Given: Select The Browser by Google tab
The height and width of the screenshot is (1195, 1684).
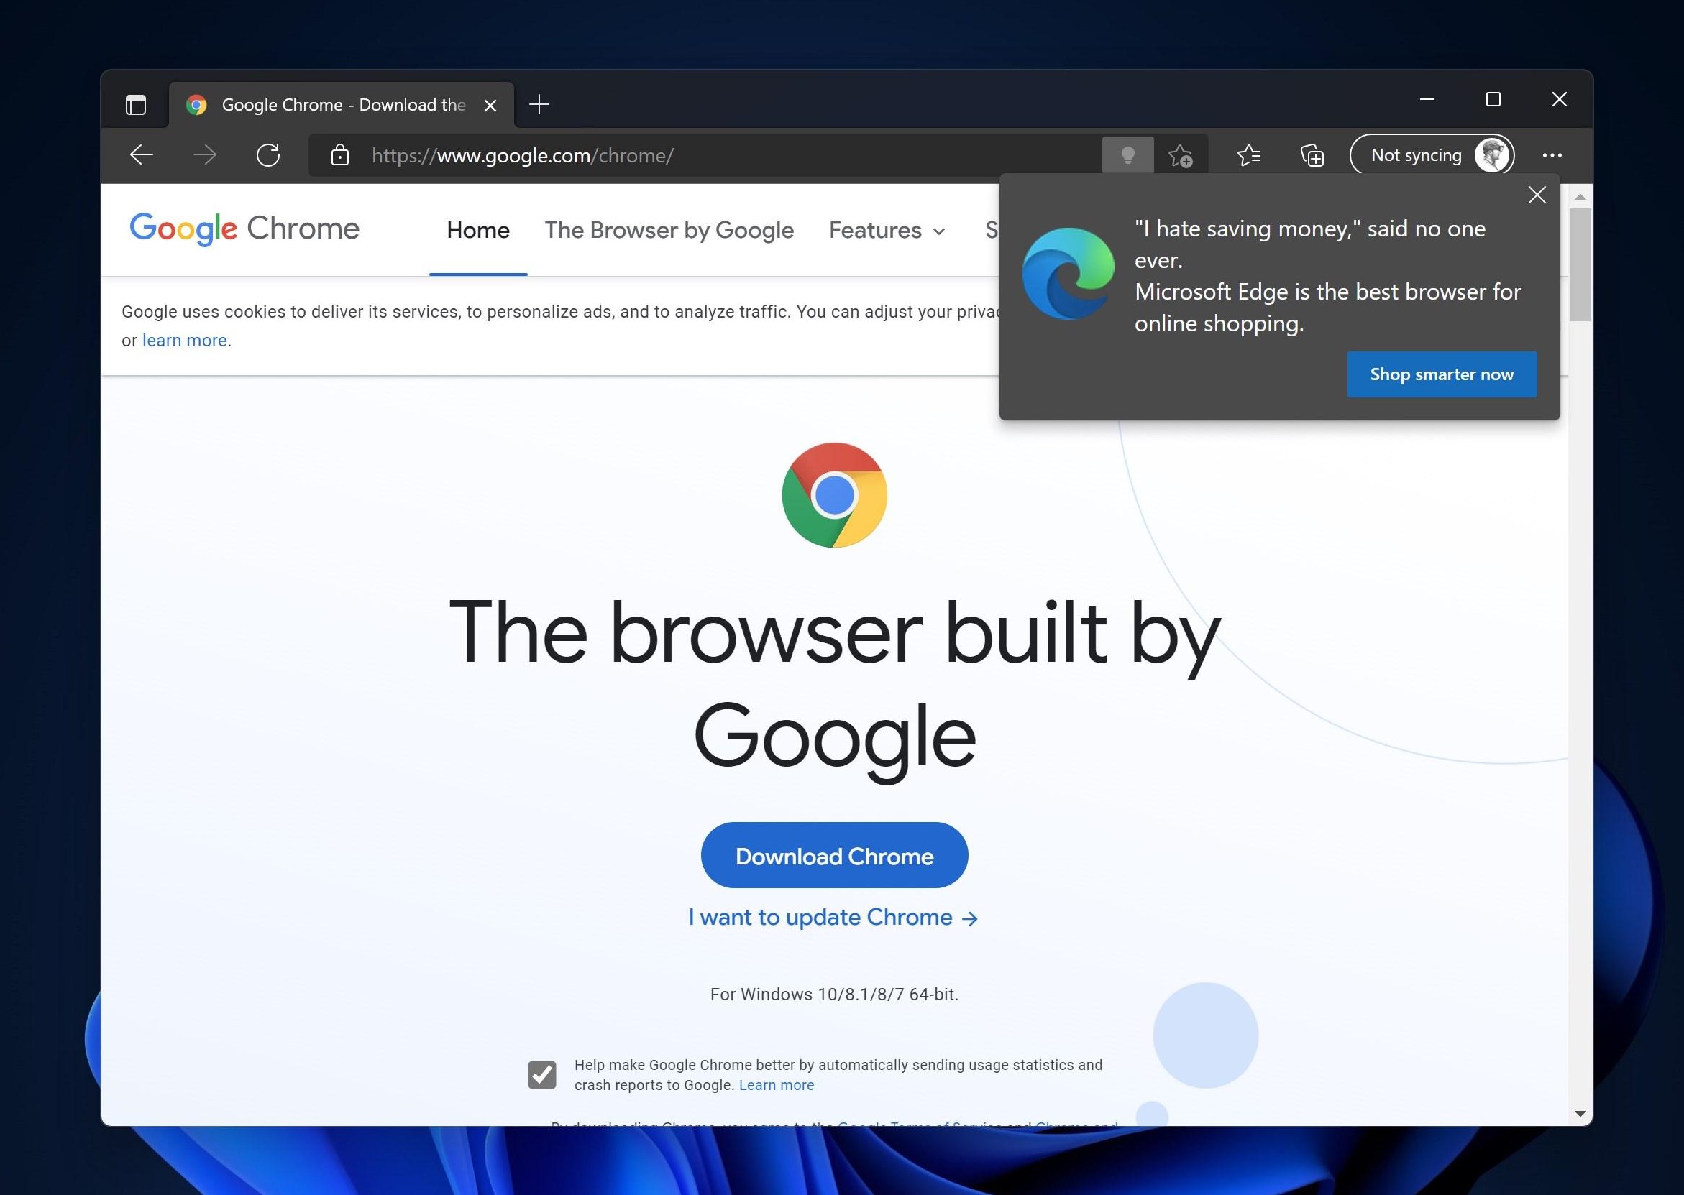Looking at the screenshot, I should pyautogui.click(x=668, y=229).
